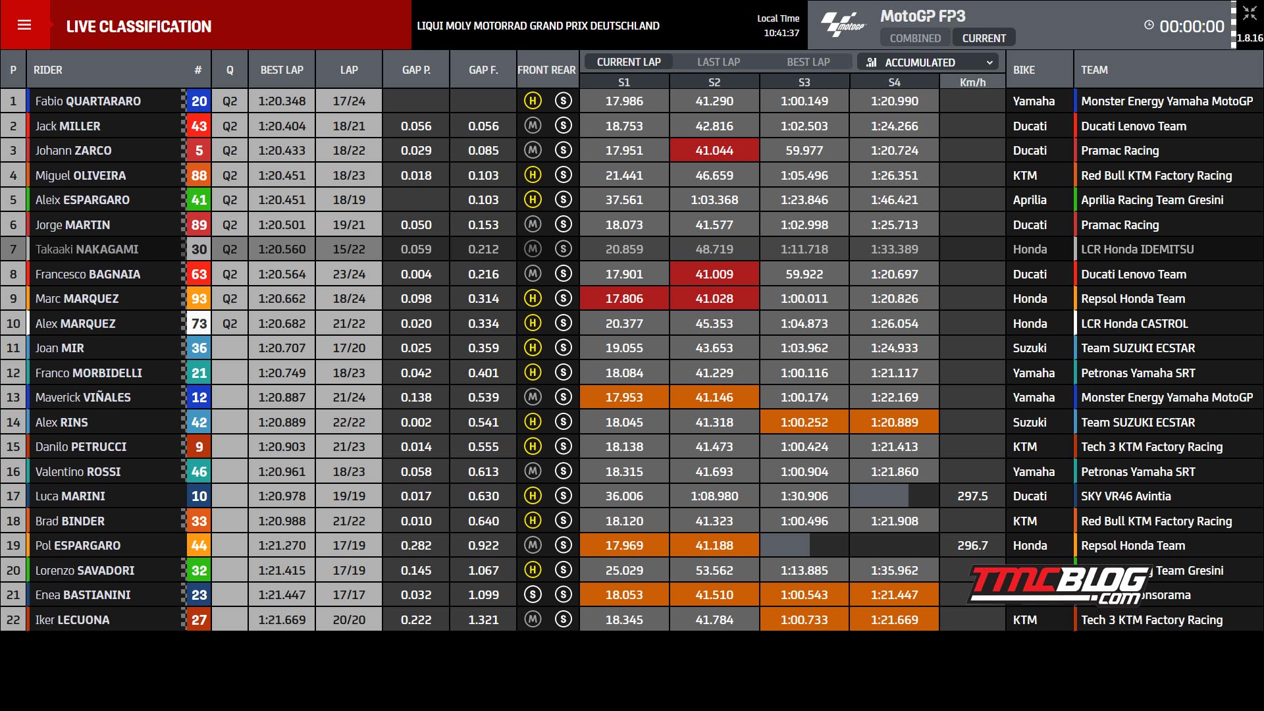The image size is (1264, 711).
Task: Click Rins's orange S4 time 1:20.889
Action: [x=894, y=422]
